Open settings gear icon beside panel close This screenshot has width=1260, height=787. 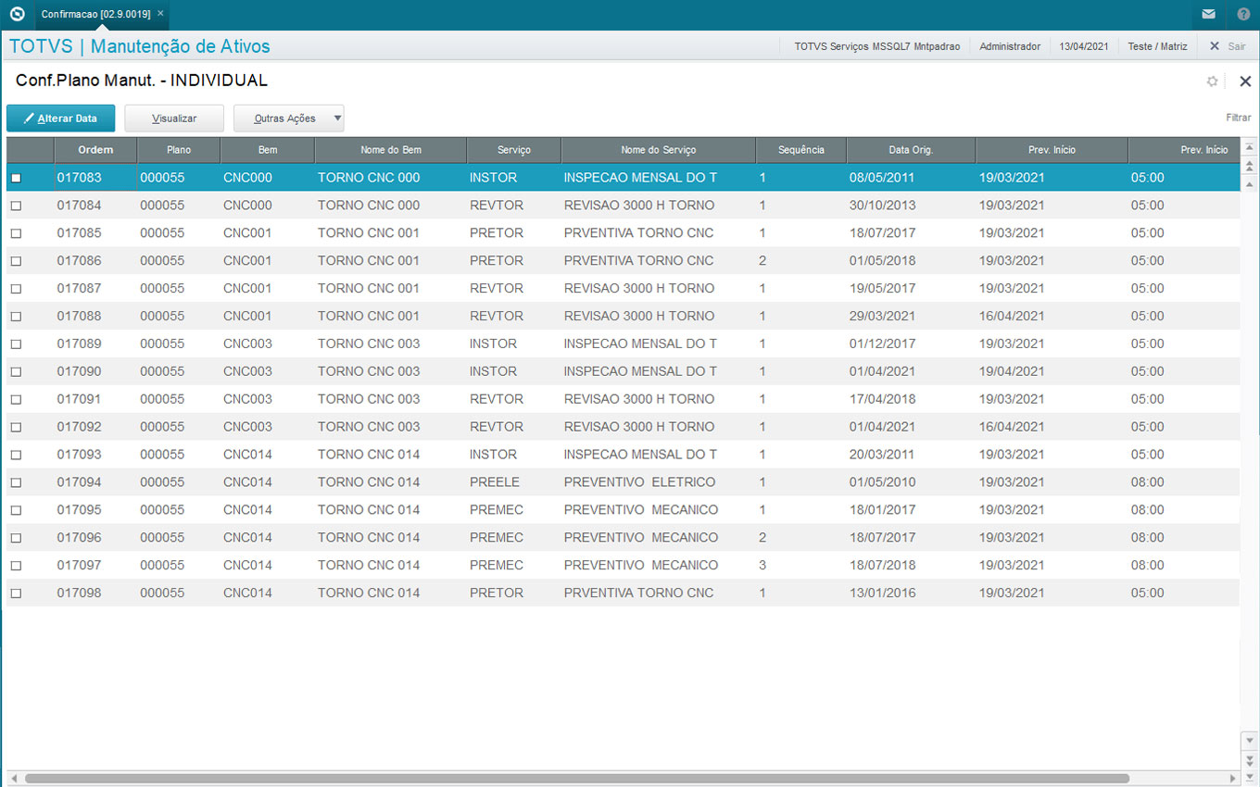1212,81
